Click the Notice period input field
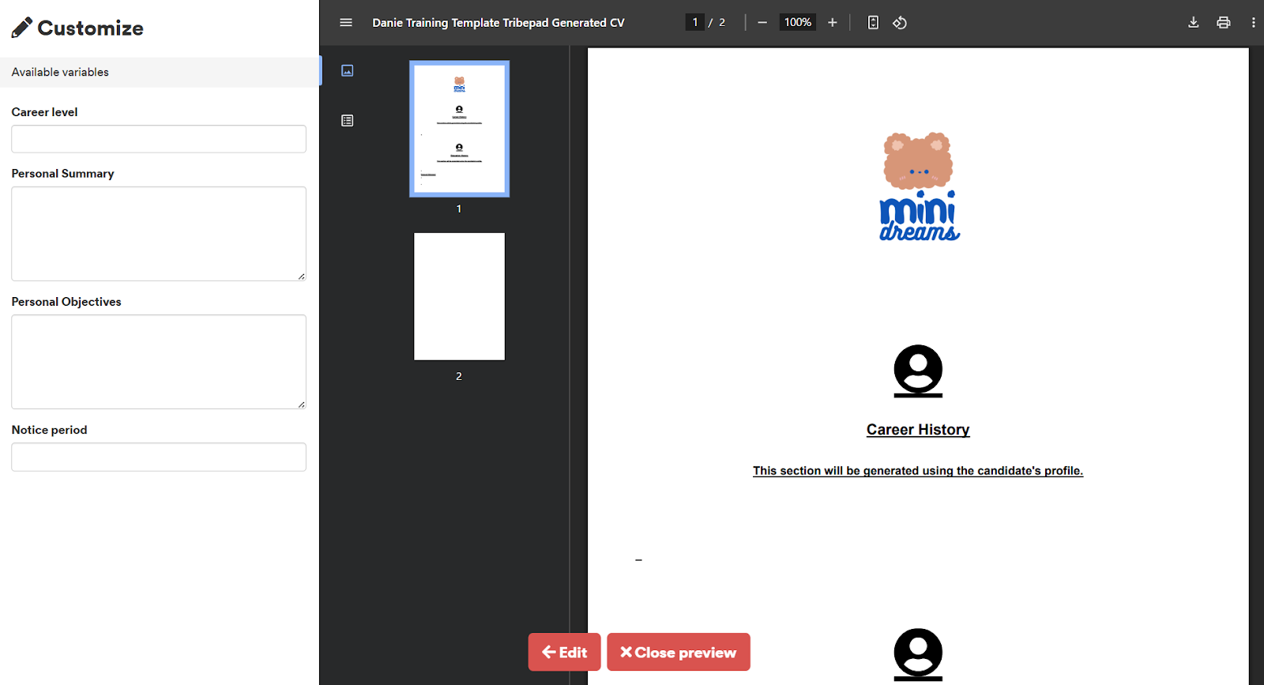Screen dimensions: 1264x685 pos(159,457)
